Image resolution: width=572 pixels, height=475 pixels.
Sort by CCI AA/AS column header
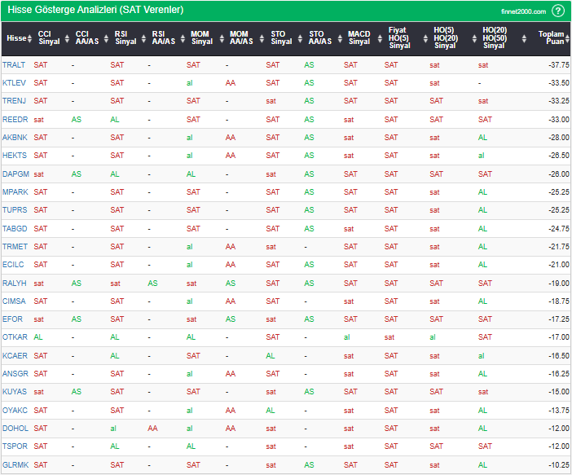pyautogui.click(x=87, y=37)
